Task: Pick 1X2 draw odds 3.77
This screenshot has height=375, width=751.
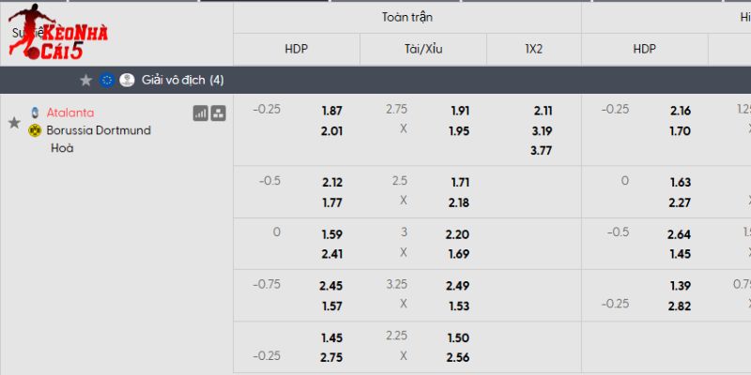Action: (542, 150)
